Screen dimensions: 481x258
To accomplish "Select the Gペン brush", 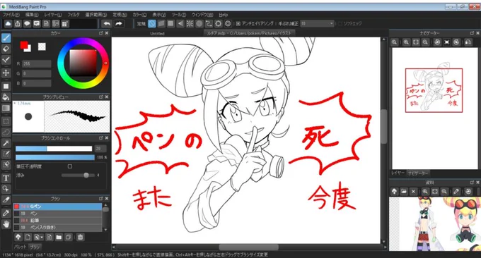I will [x=58, y=207].
